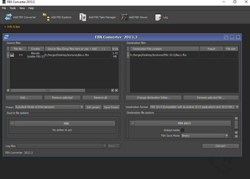The width and height of the screenshot is (250, 179).
Task: Toggle the Embed media checkbox
Action: [182, 130]
